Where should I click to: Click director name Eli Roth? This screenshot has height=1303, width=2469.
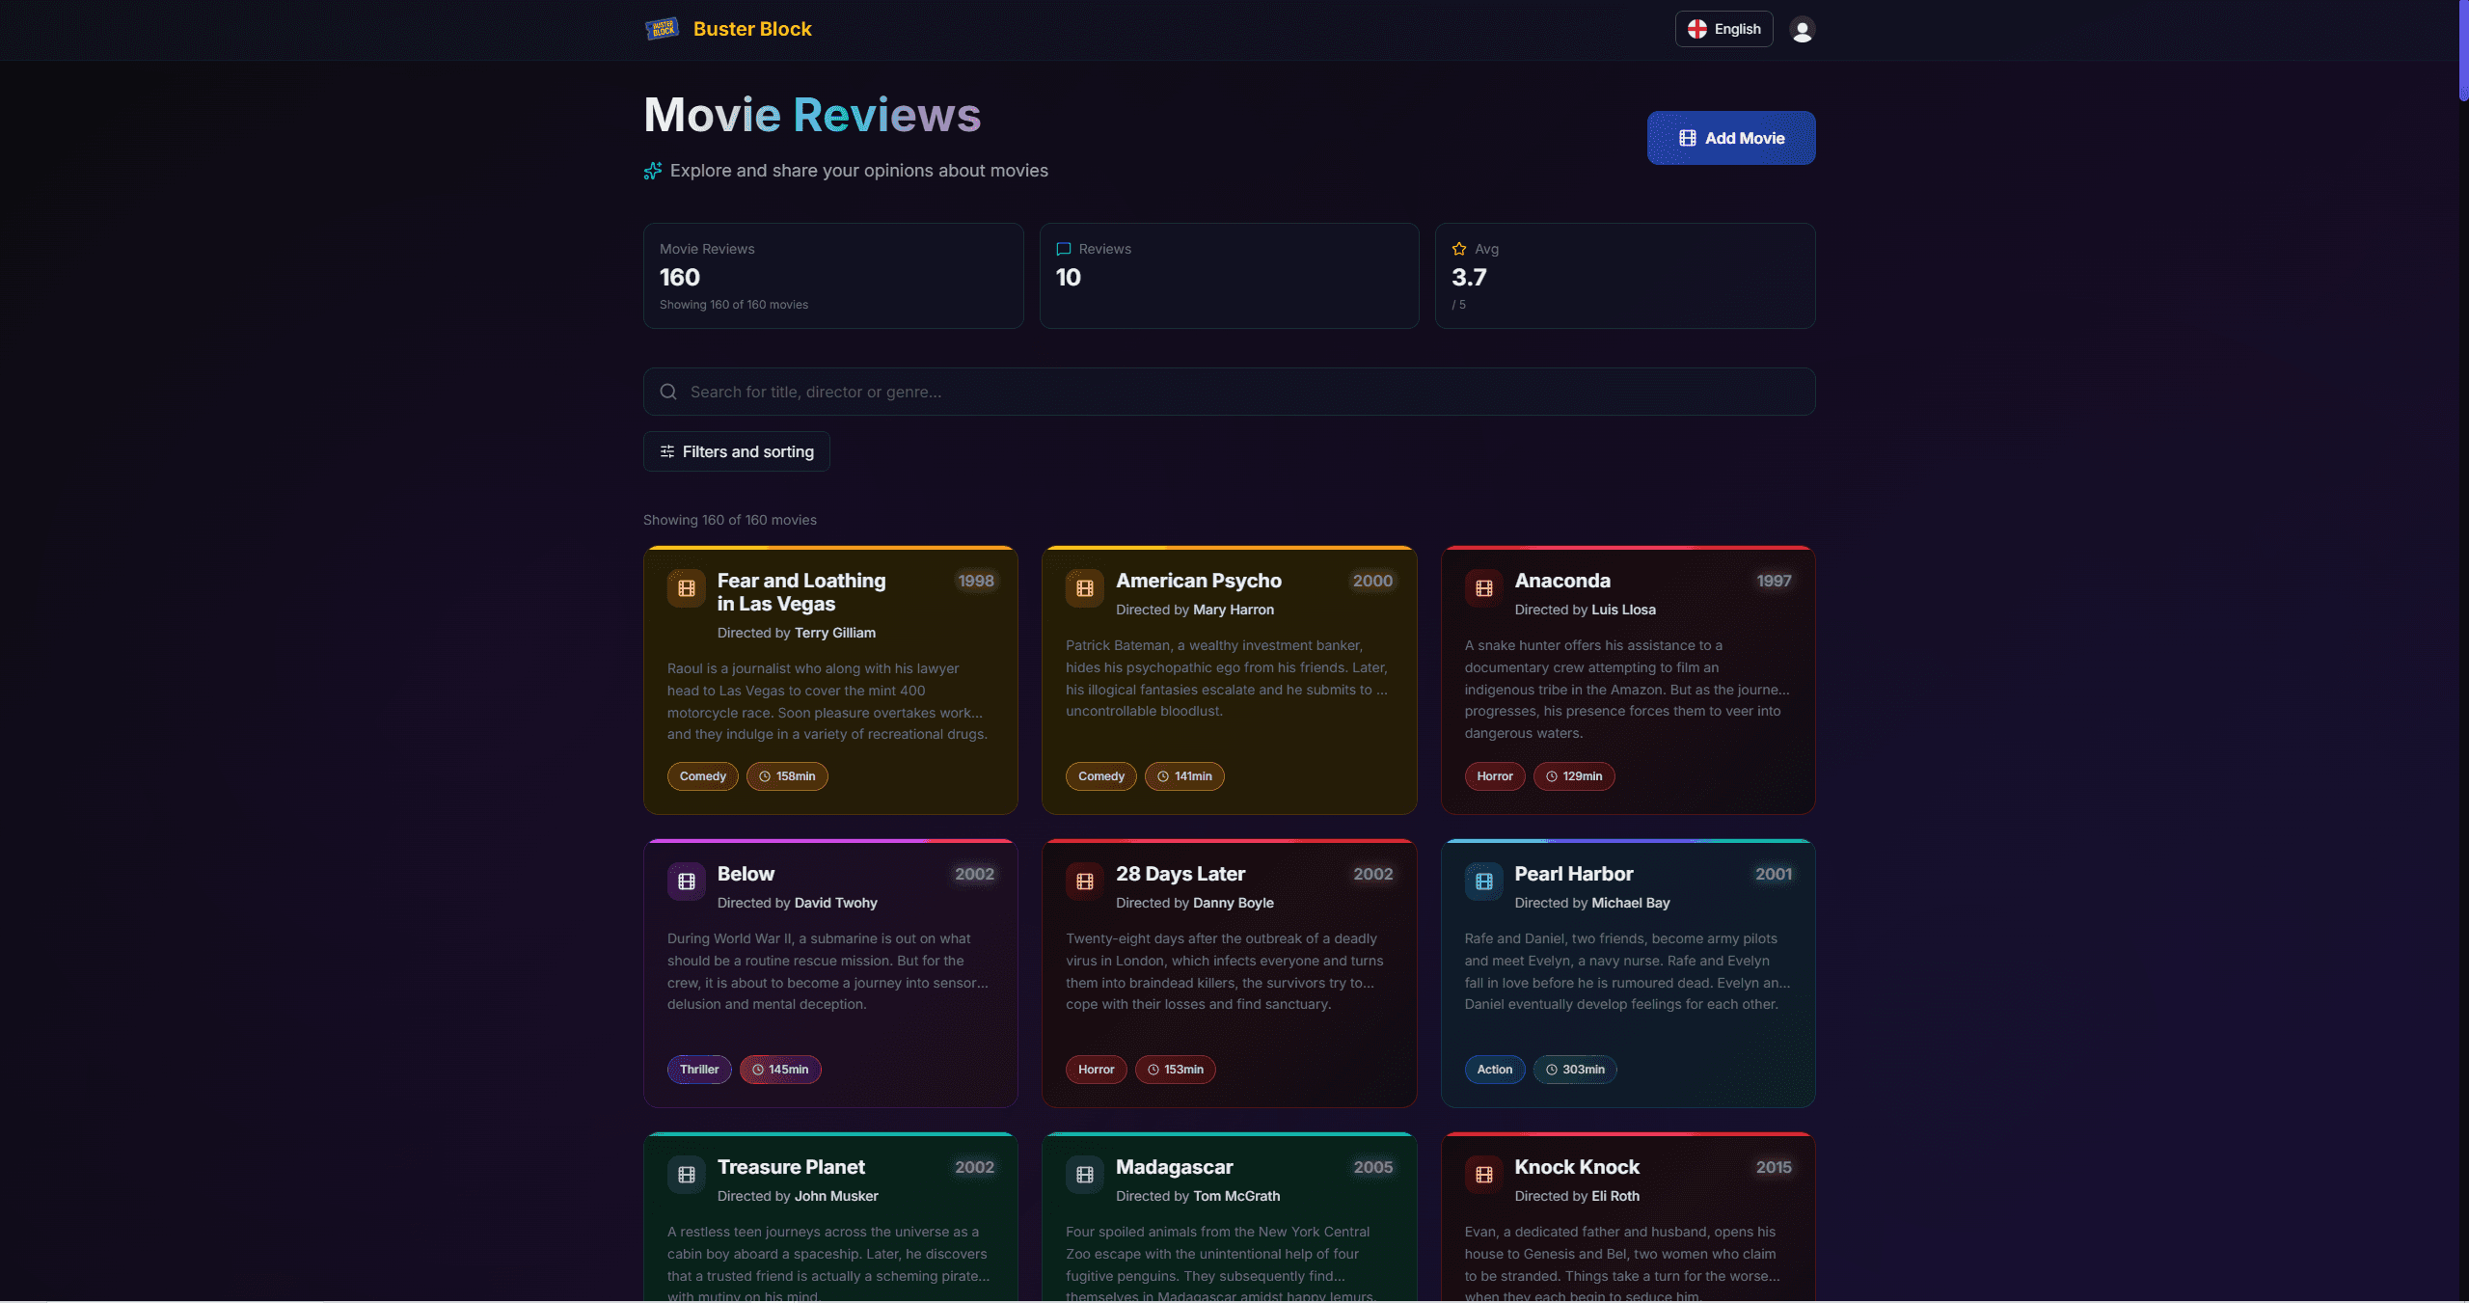tap(1615, 1196)
